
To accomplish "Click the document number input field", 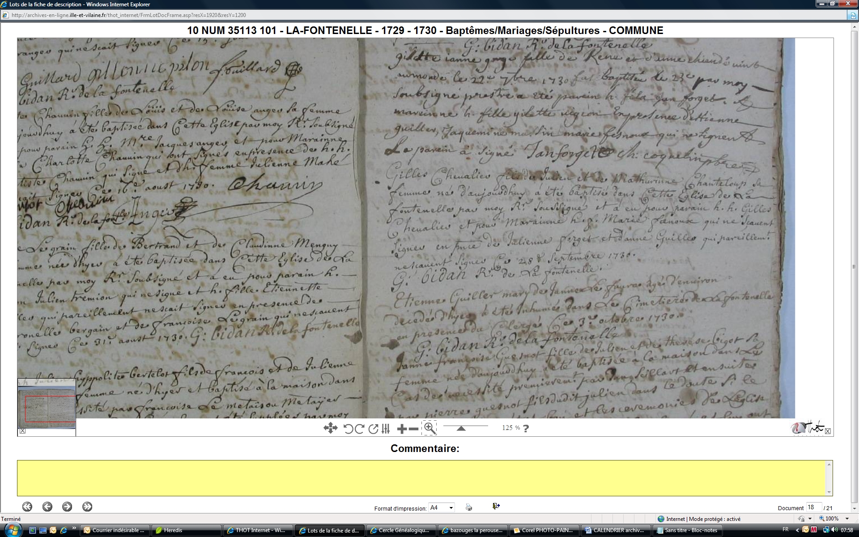I will pos(813,507).
